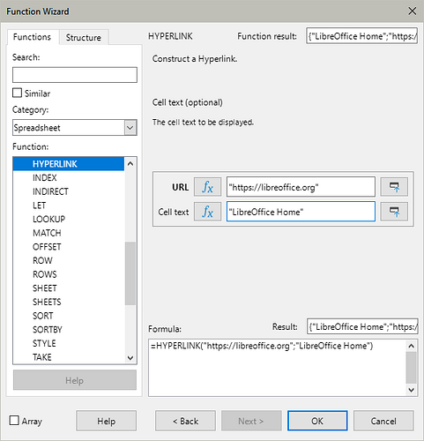Select MATCH in the function list

[69, 233]
